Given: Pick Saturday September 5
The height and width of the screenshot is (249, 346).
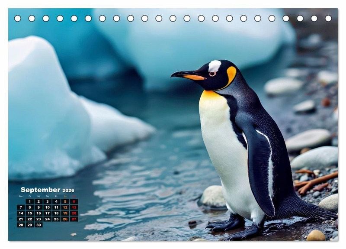Looking at the screenshot, I should tap(65, 201).
